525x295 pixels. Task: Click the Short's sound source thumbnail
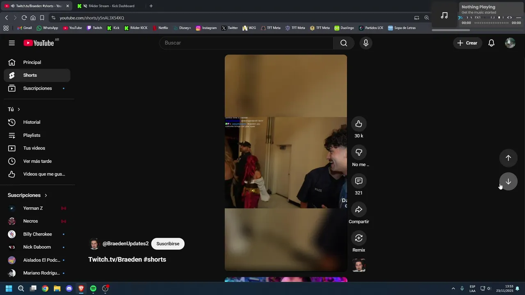pos(359,265)
